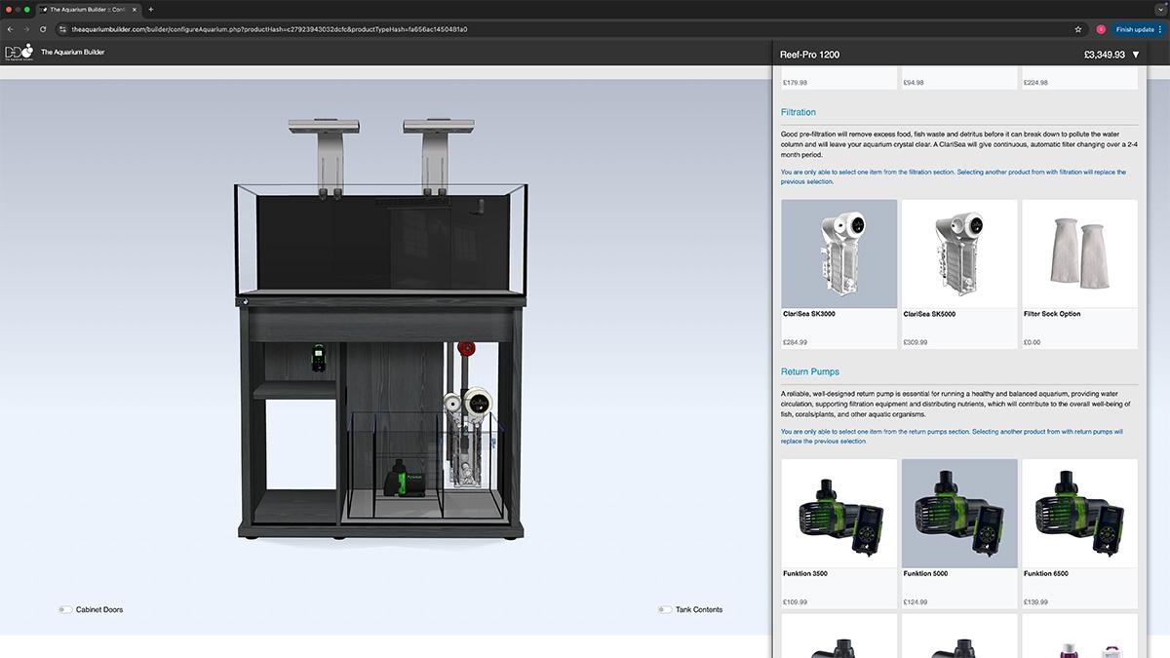The image size is (1170, 658).
Task: Toggle the Tank Contents switch
Action: pos(665,610)
